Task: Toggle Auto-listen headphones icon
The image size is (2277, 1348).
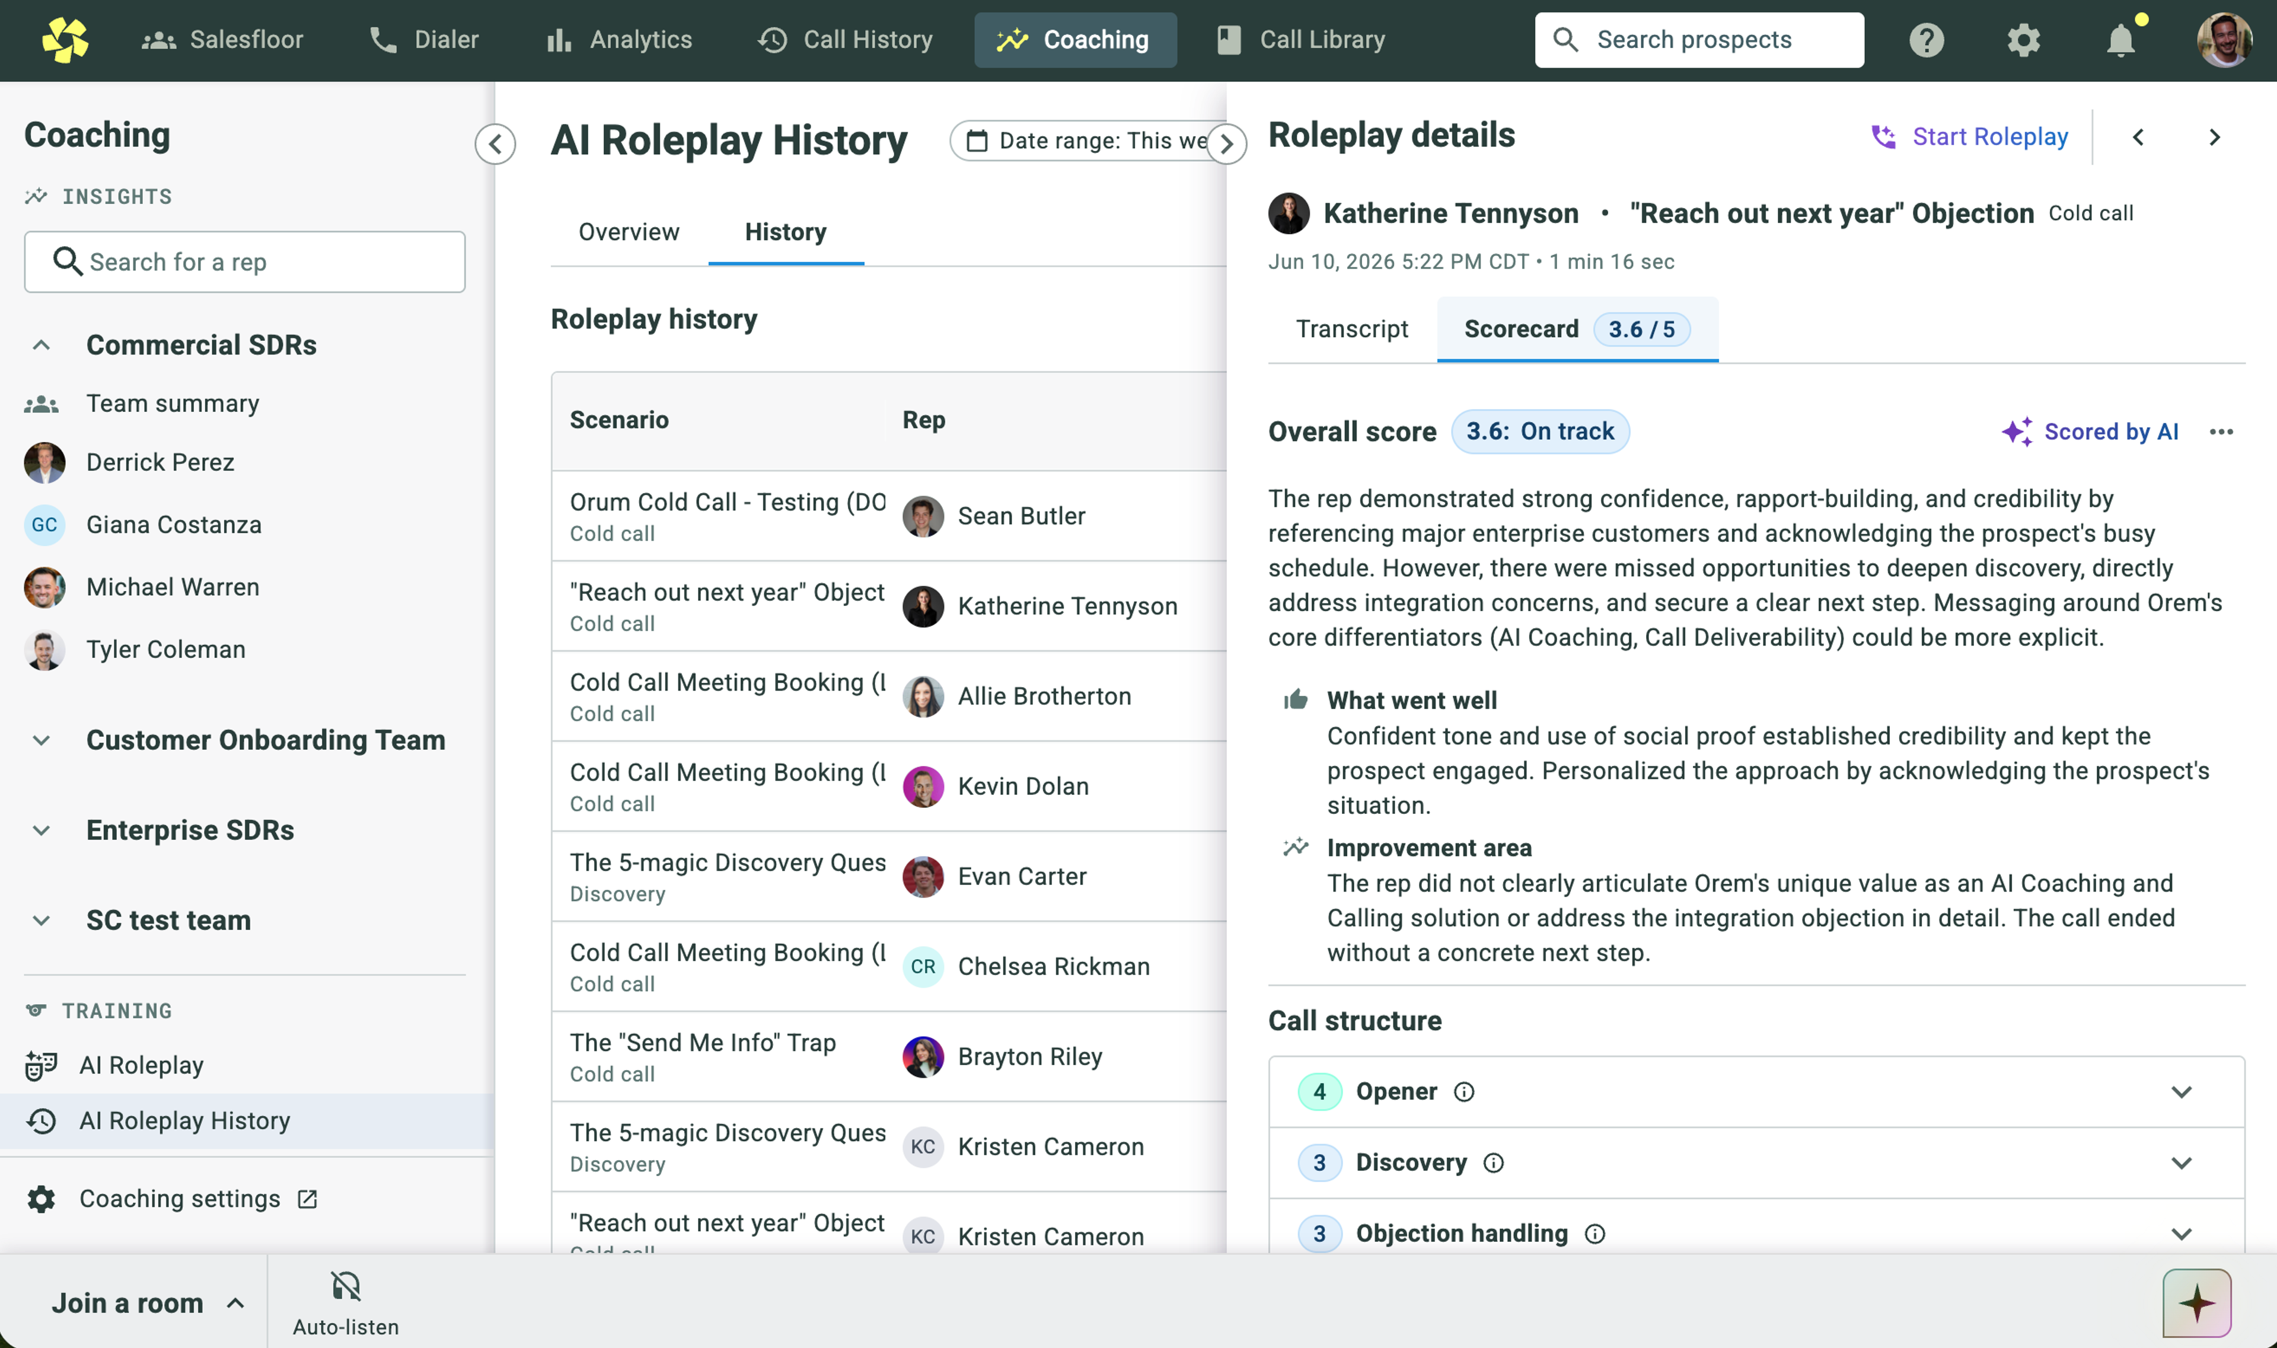Action: coord(345,1286)
